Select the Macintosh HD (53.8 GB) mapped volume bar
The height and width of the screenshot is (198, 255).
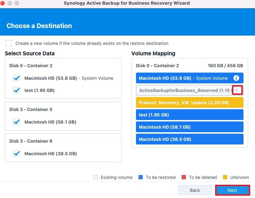[x=190, y=78]
